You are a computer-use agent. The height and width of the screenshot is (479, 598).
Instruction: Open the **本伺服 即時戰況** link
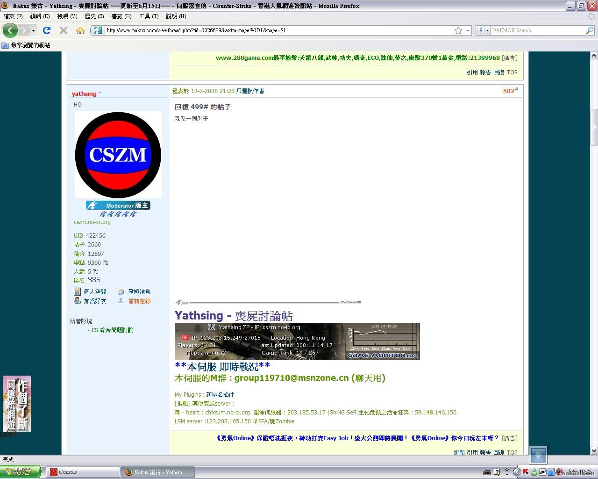[x=222, y=366]
